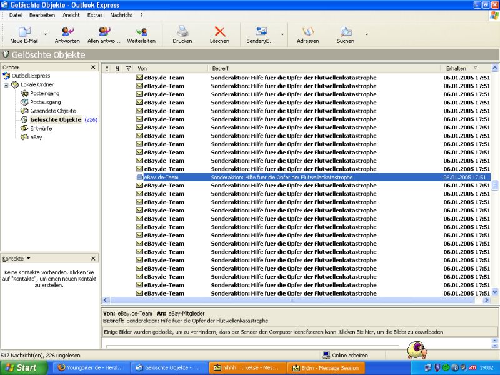Select Outlook Express root in folder tree
Screen dimensions: 500x375
[x=31, y=76]
